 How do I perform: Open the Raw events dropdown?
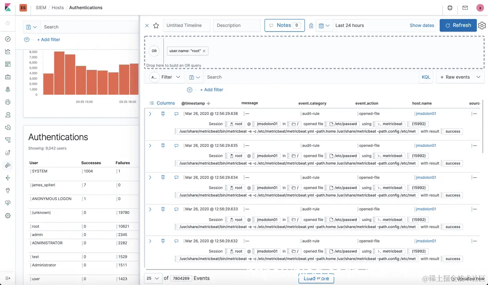tap(460, 77)
